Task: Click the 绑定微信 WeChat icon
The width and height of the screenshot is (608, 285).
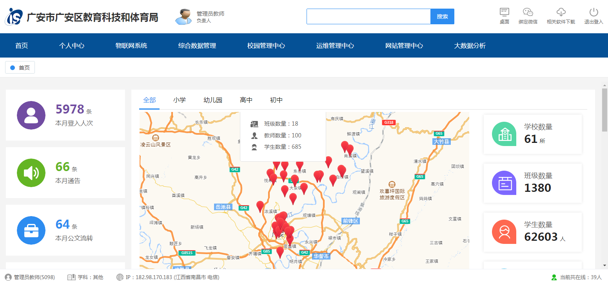Action: tap(528, 12)
